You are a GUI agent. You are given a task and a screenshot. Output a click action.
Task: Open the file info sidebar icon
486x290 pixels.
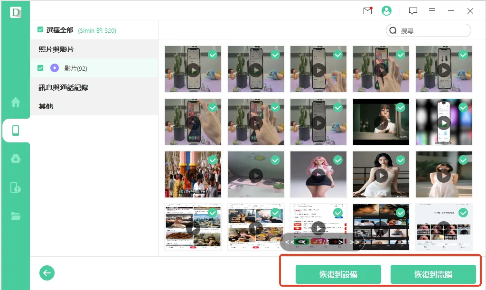(x=16, y=187)
